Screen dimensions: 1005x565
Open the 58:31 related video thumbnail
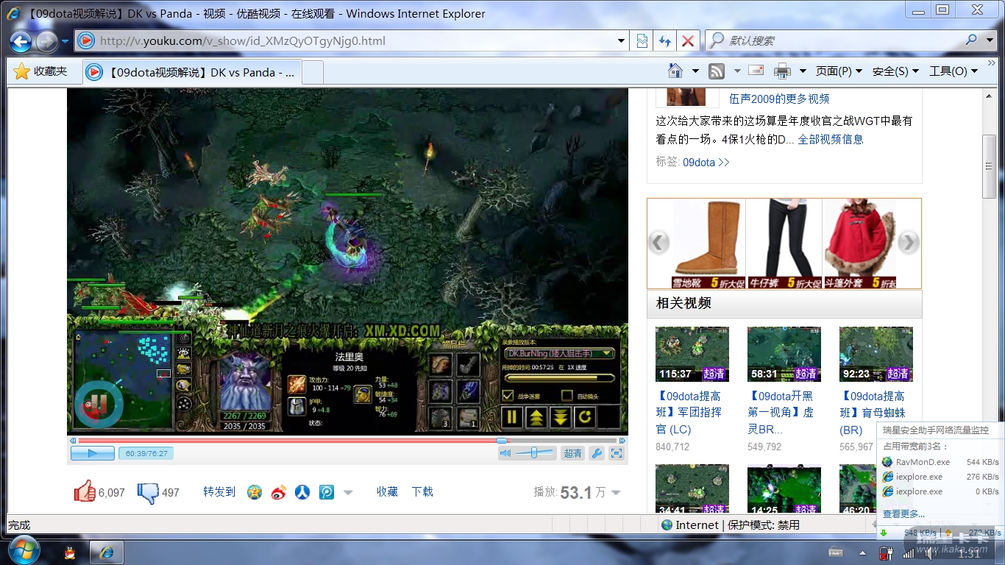pyautogui.click(x=784, y=355)
